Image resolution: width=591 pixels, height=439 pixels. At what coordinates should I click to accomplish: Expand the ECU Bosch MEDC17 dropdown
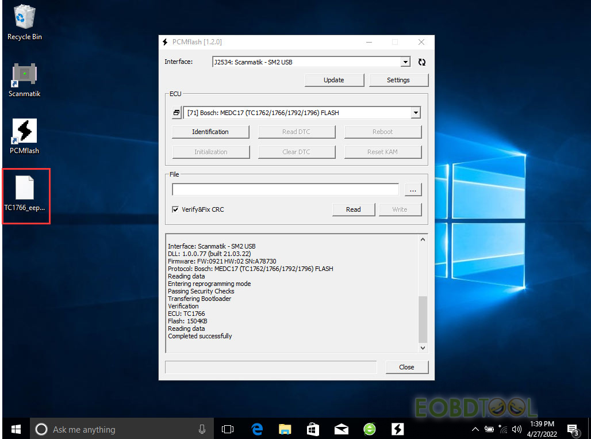(416, 113)
